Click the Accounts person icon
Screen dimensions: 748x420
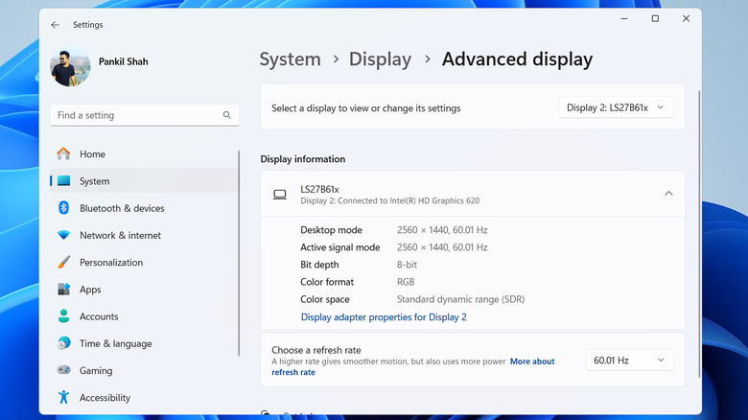[x=63, y=316]
